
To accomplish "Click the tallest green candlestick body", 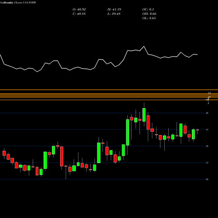I will coord(127,133).
